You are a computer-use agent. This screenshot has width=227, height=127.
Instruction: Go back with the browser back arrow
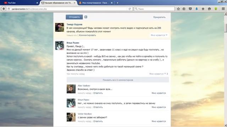[x=4, y=9]
